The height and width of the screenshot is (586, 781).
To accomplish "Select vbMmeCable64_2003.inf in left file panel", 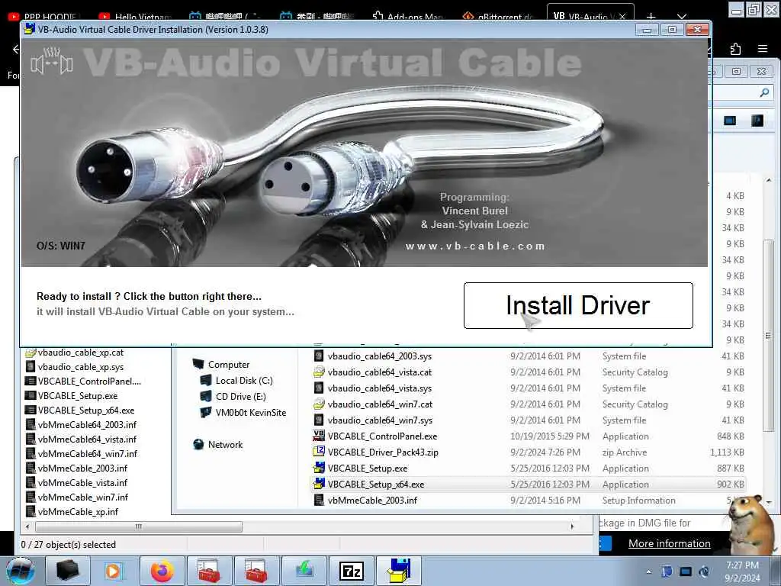I will (x=87, y=424).
